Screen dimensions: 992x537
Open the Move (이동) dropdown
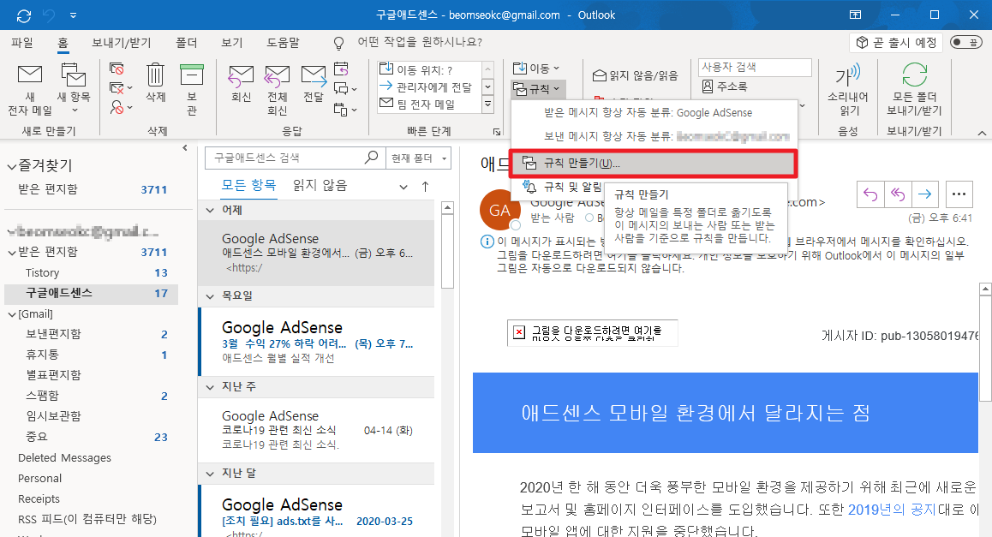[x=536, y=68]
